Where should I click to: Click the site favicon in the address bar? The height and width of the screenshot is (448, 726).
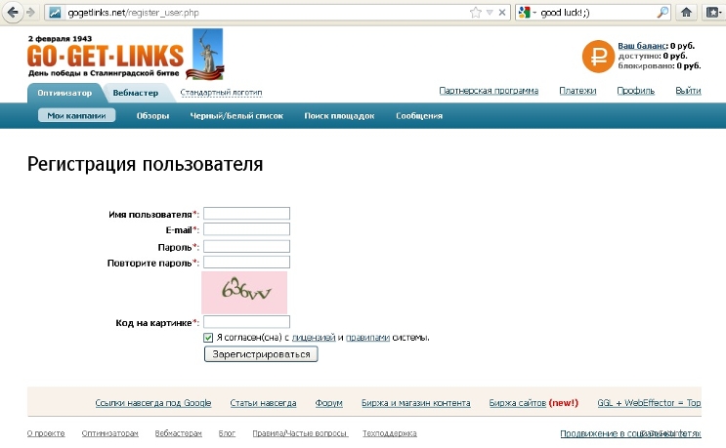(55, 13)
